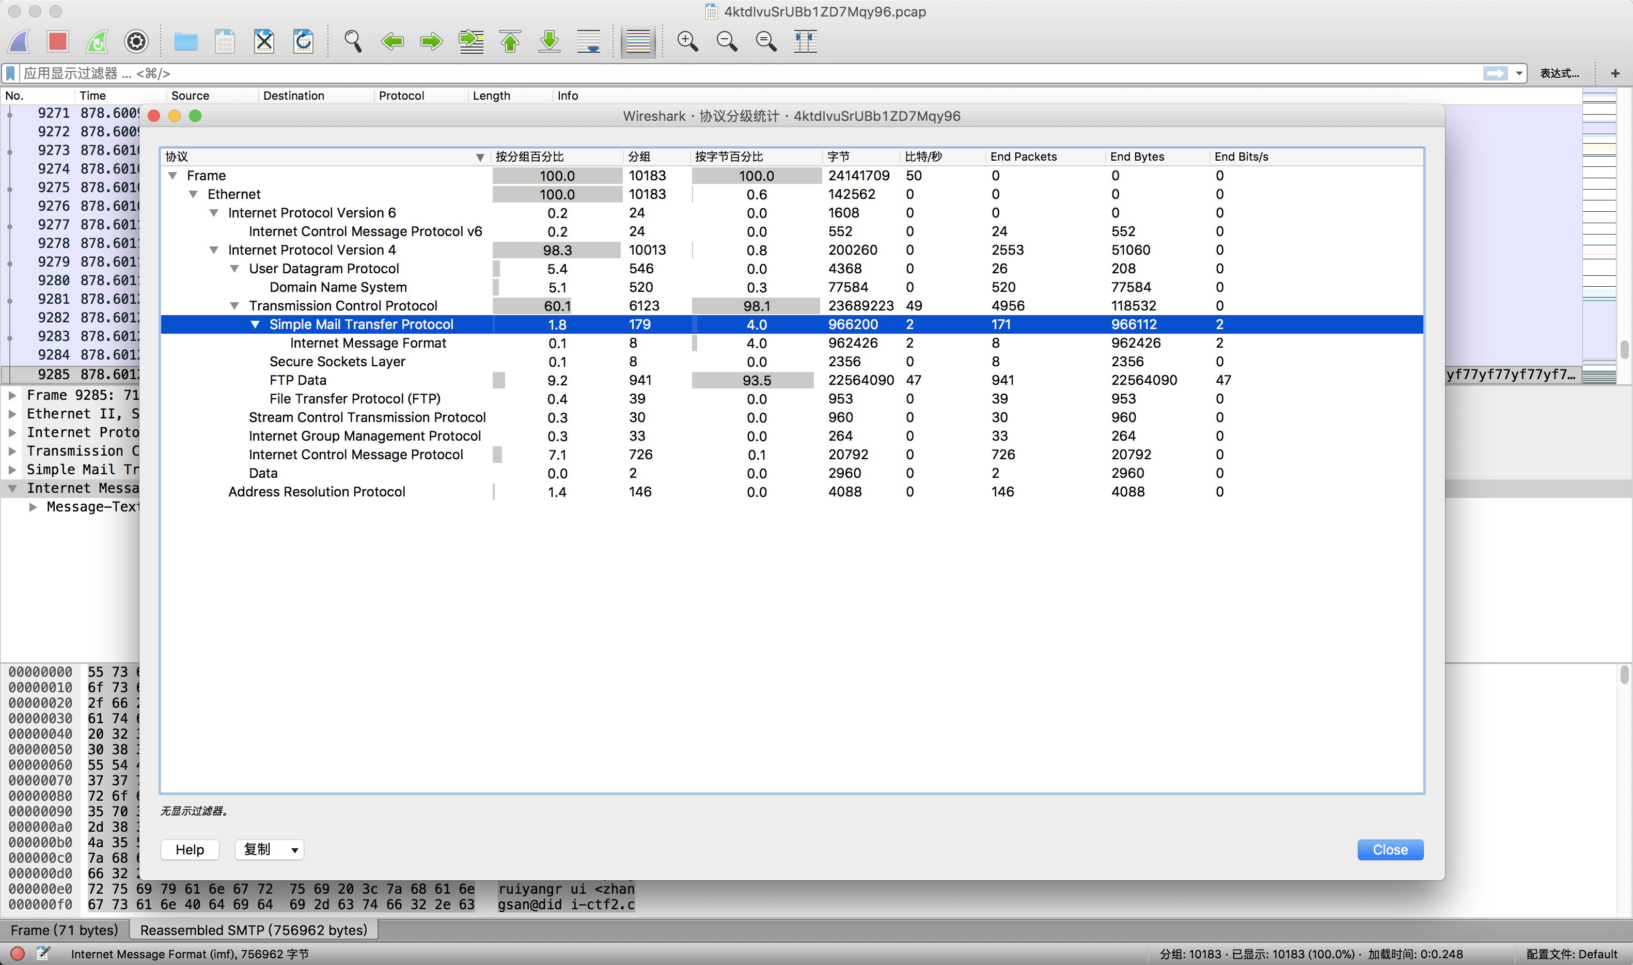Open the display filter history dropdown
The height and width of the screenshot is (965, 1633).
pos(1518,73)
